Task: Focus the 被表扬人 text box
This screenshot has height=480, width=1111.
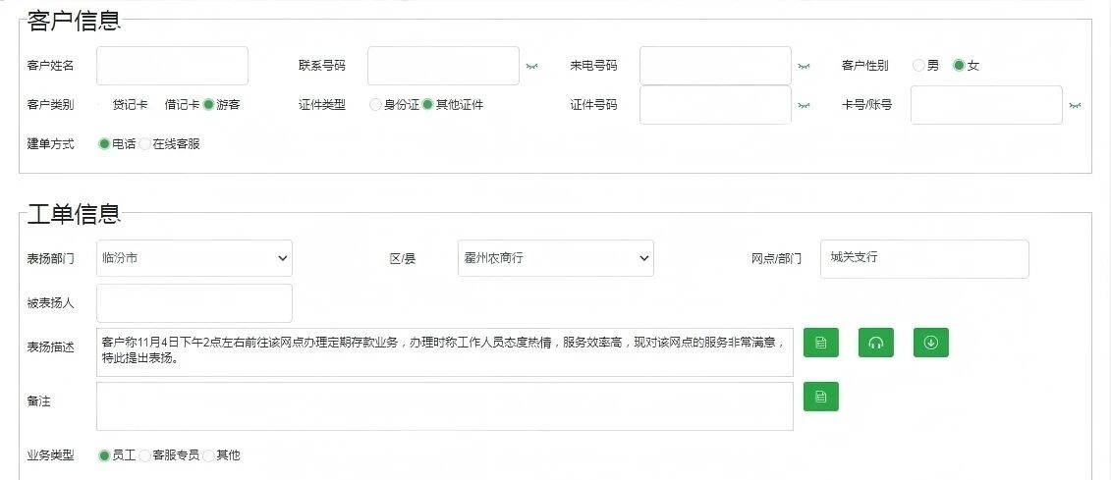Action: click(x=194, y=303)
